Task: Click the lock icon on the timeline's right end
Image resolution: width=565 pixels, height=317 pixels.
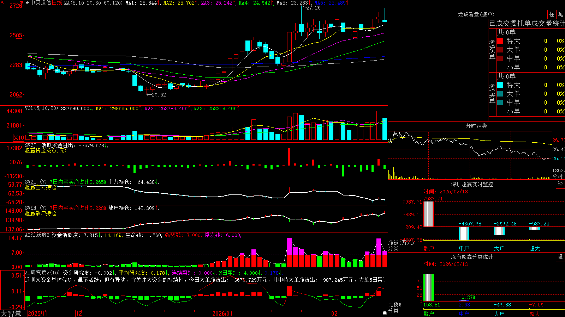Action: click(x=385, y=313)
